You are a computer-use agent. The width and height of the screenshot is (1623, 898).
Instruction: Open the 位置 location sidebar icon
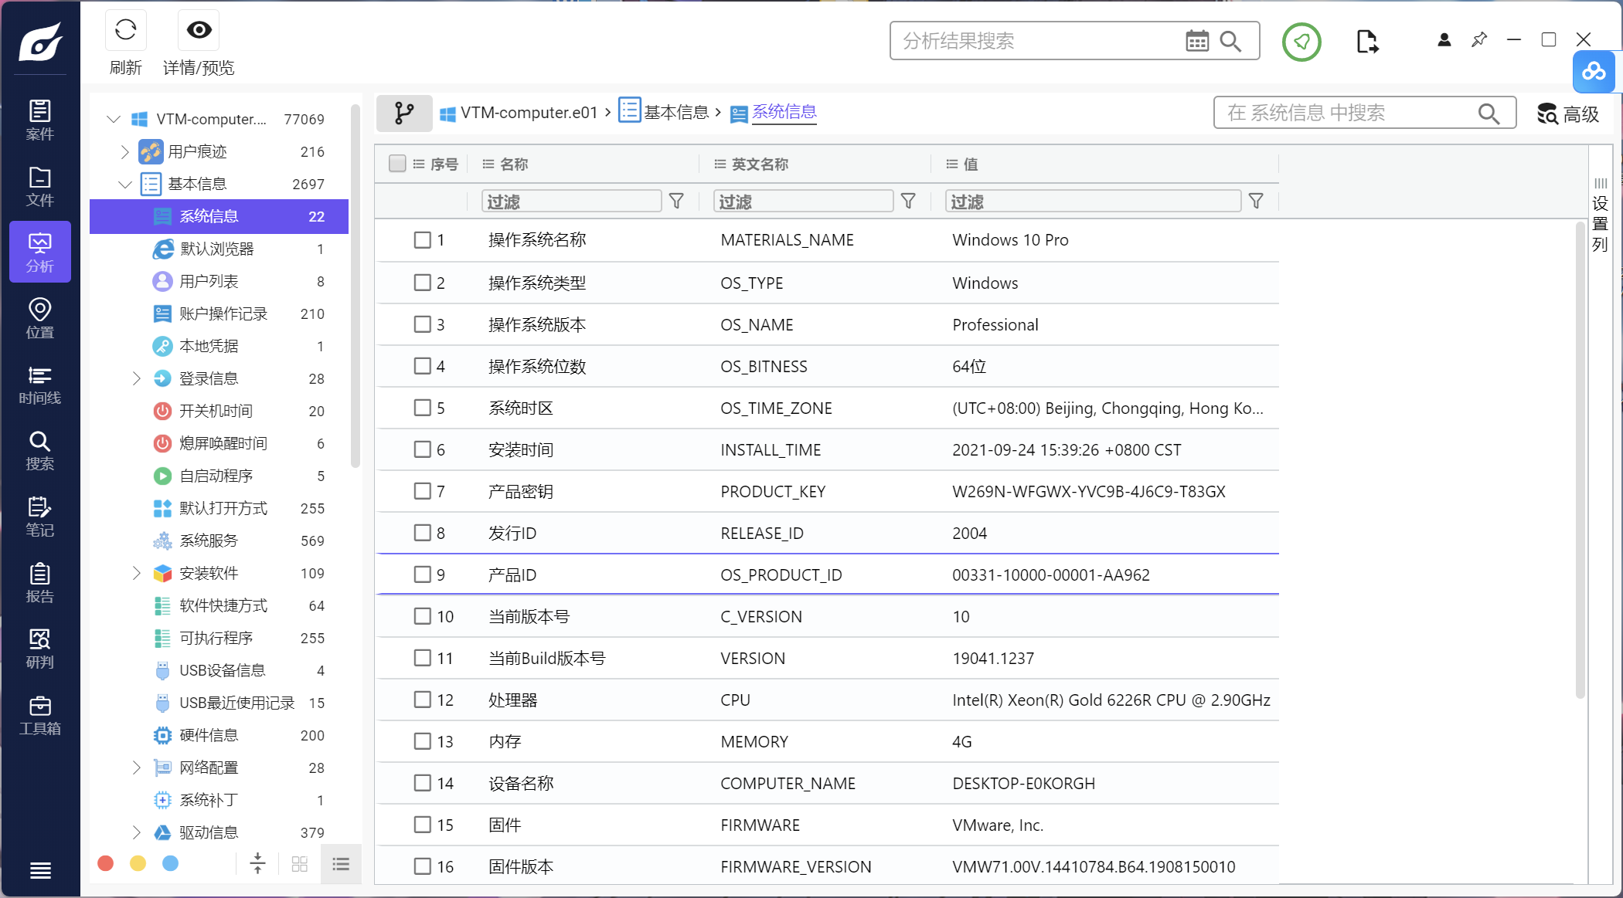[40, 319]
